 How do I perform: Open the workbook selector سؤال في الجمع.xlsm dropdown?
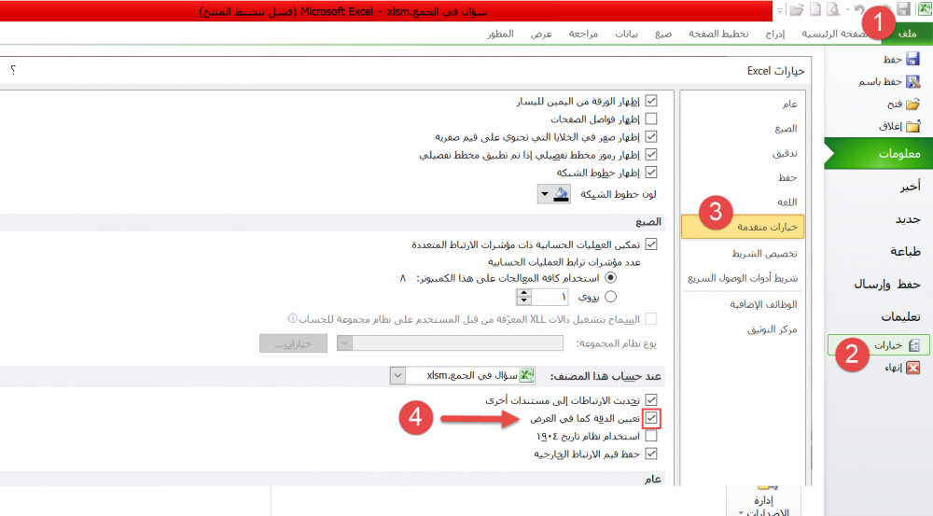click(397, 375)
